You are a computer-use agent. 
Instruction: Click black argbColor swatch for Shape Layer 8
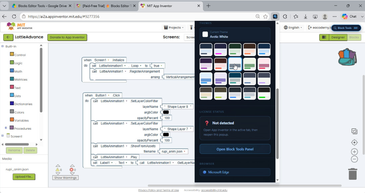pos(166,112)
